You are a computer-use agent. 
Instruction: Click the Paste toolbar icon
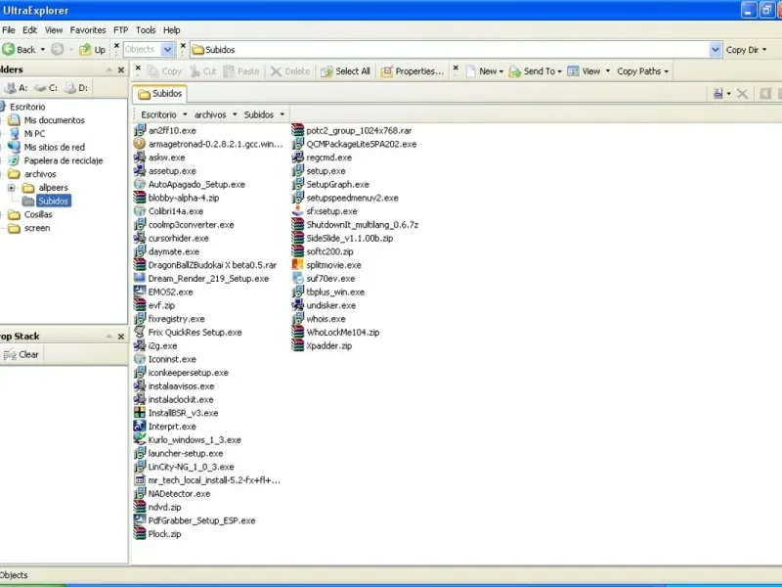(x=229, y=71)
